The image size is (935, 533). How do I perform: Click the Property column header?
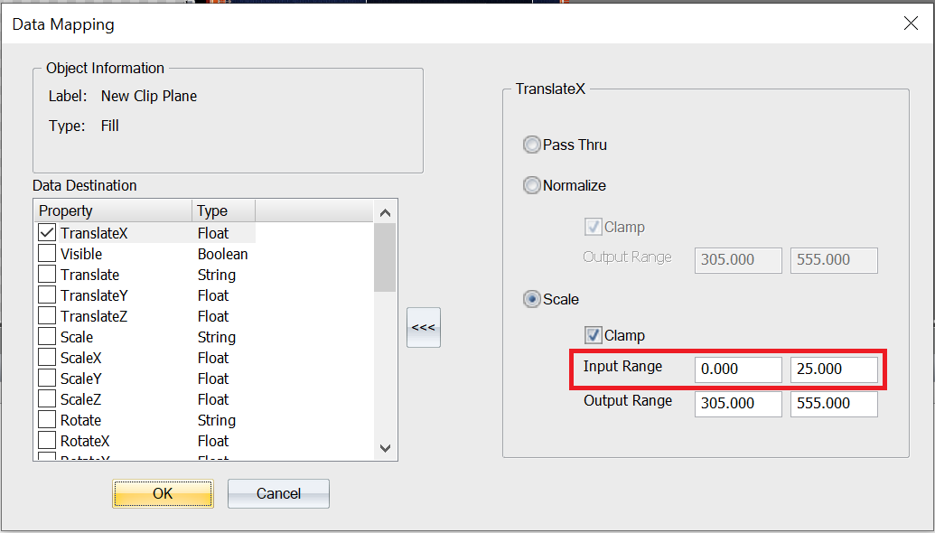pyautogui.click(x=113, y=210)
